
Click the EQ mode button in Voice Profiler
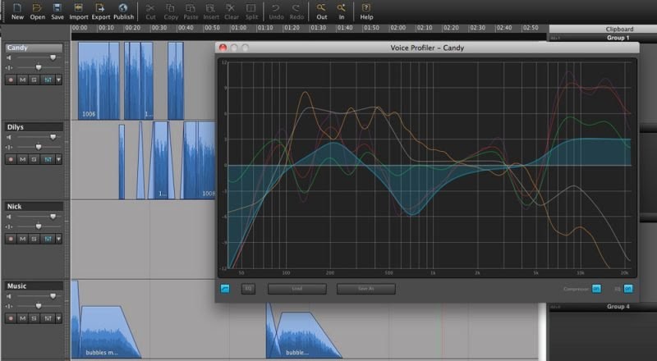(x=248, y=289)
